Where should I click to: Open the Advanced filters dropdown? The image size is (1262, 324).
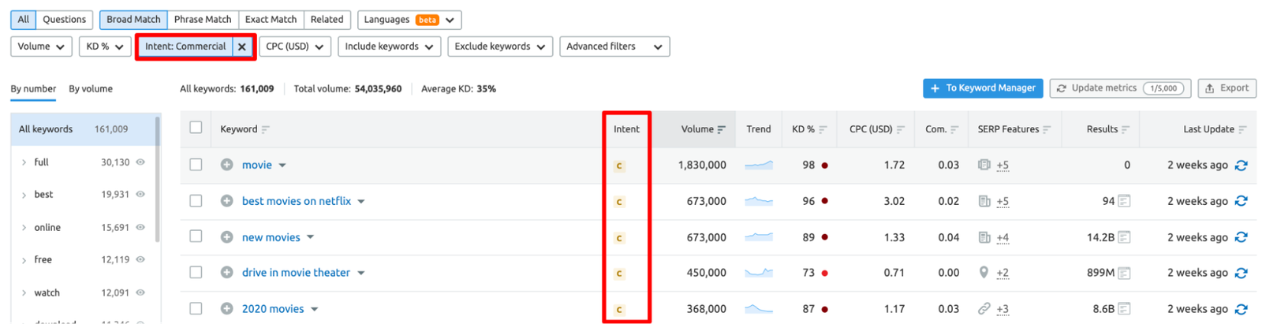(x=614, y=47)
